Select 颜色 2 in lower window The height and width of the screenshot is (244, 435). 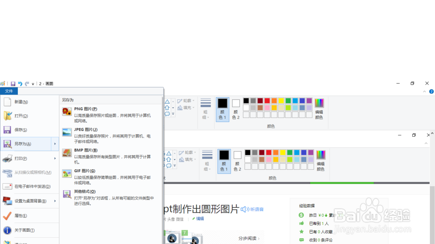[238, 161]
